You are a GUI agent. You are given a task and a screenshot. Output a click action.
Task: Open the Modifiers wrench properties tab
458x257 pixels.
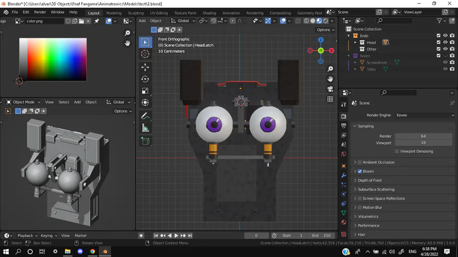pos(343,175)
